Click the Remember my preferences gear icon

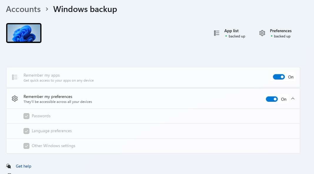pyautogui.click(x=15, y=99)
